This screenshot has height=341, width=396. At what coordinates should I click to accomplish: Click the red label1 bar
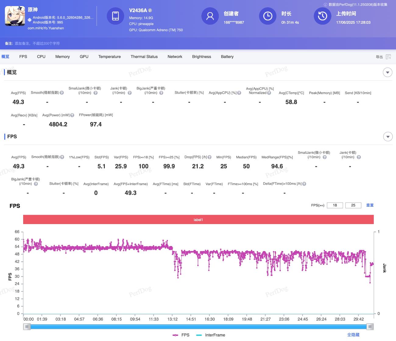(x=198, y=220)
